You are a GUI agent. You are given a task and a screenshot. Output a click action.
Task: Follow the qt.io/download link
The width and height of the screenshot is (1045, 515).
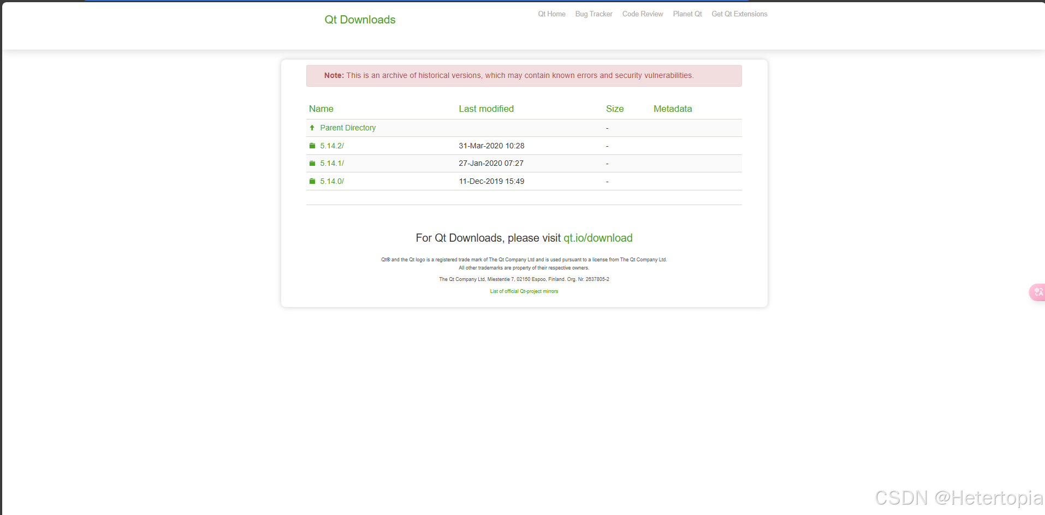coord(598,238)
